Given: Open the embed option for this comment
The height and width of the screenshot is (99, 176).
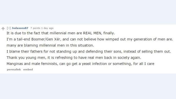Looking at the screenshot, I should pos(28,70).
